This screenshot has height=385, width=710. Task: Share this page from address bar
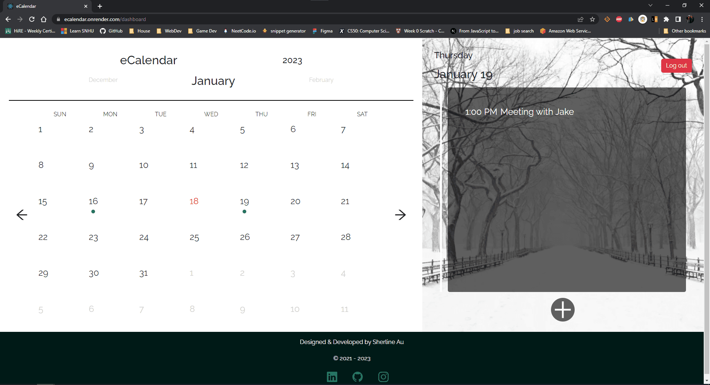pos(581,19)
